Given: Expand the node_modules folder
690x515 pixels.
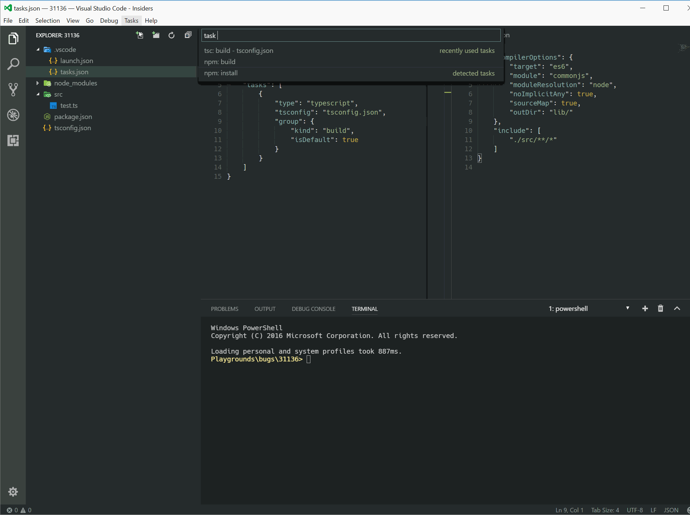Looking at the screenshot, I should (x=38, y=83).
